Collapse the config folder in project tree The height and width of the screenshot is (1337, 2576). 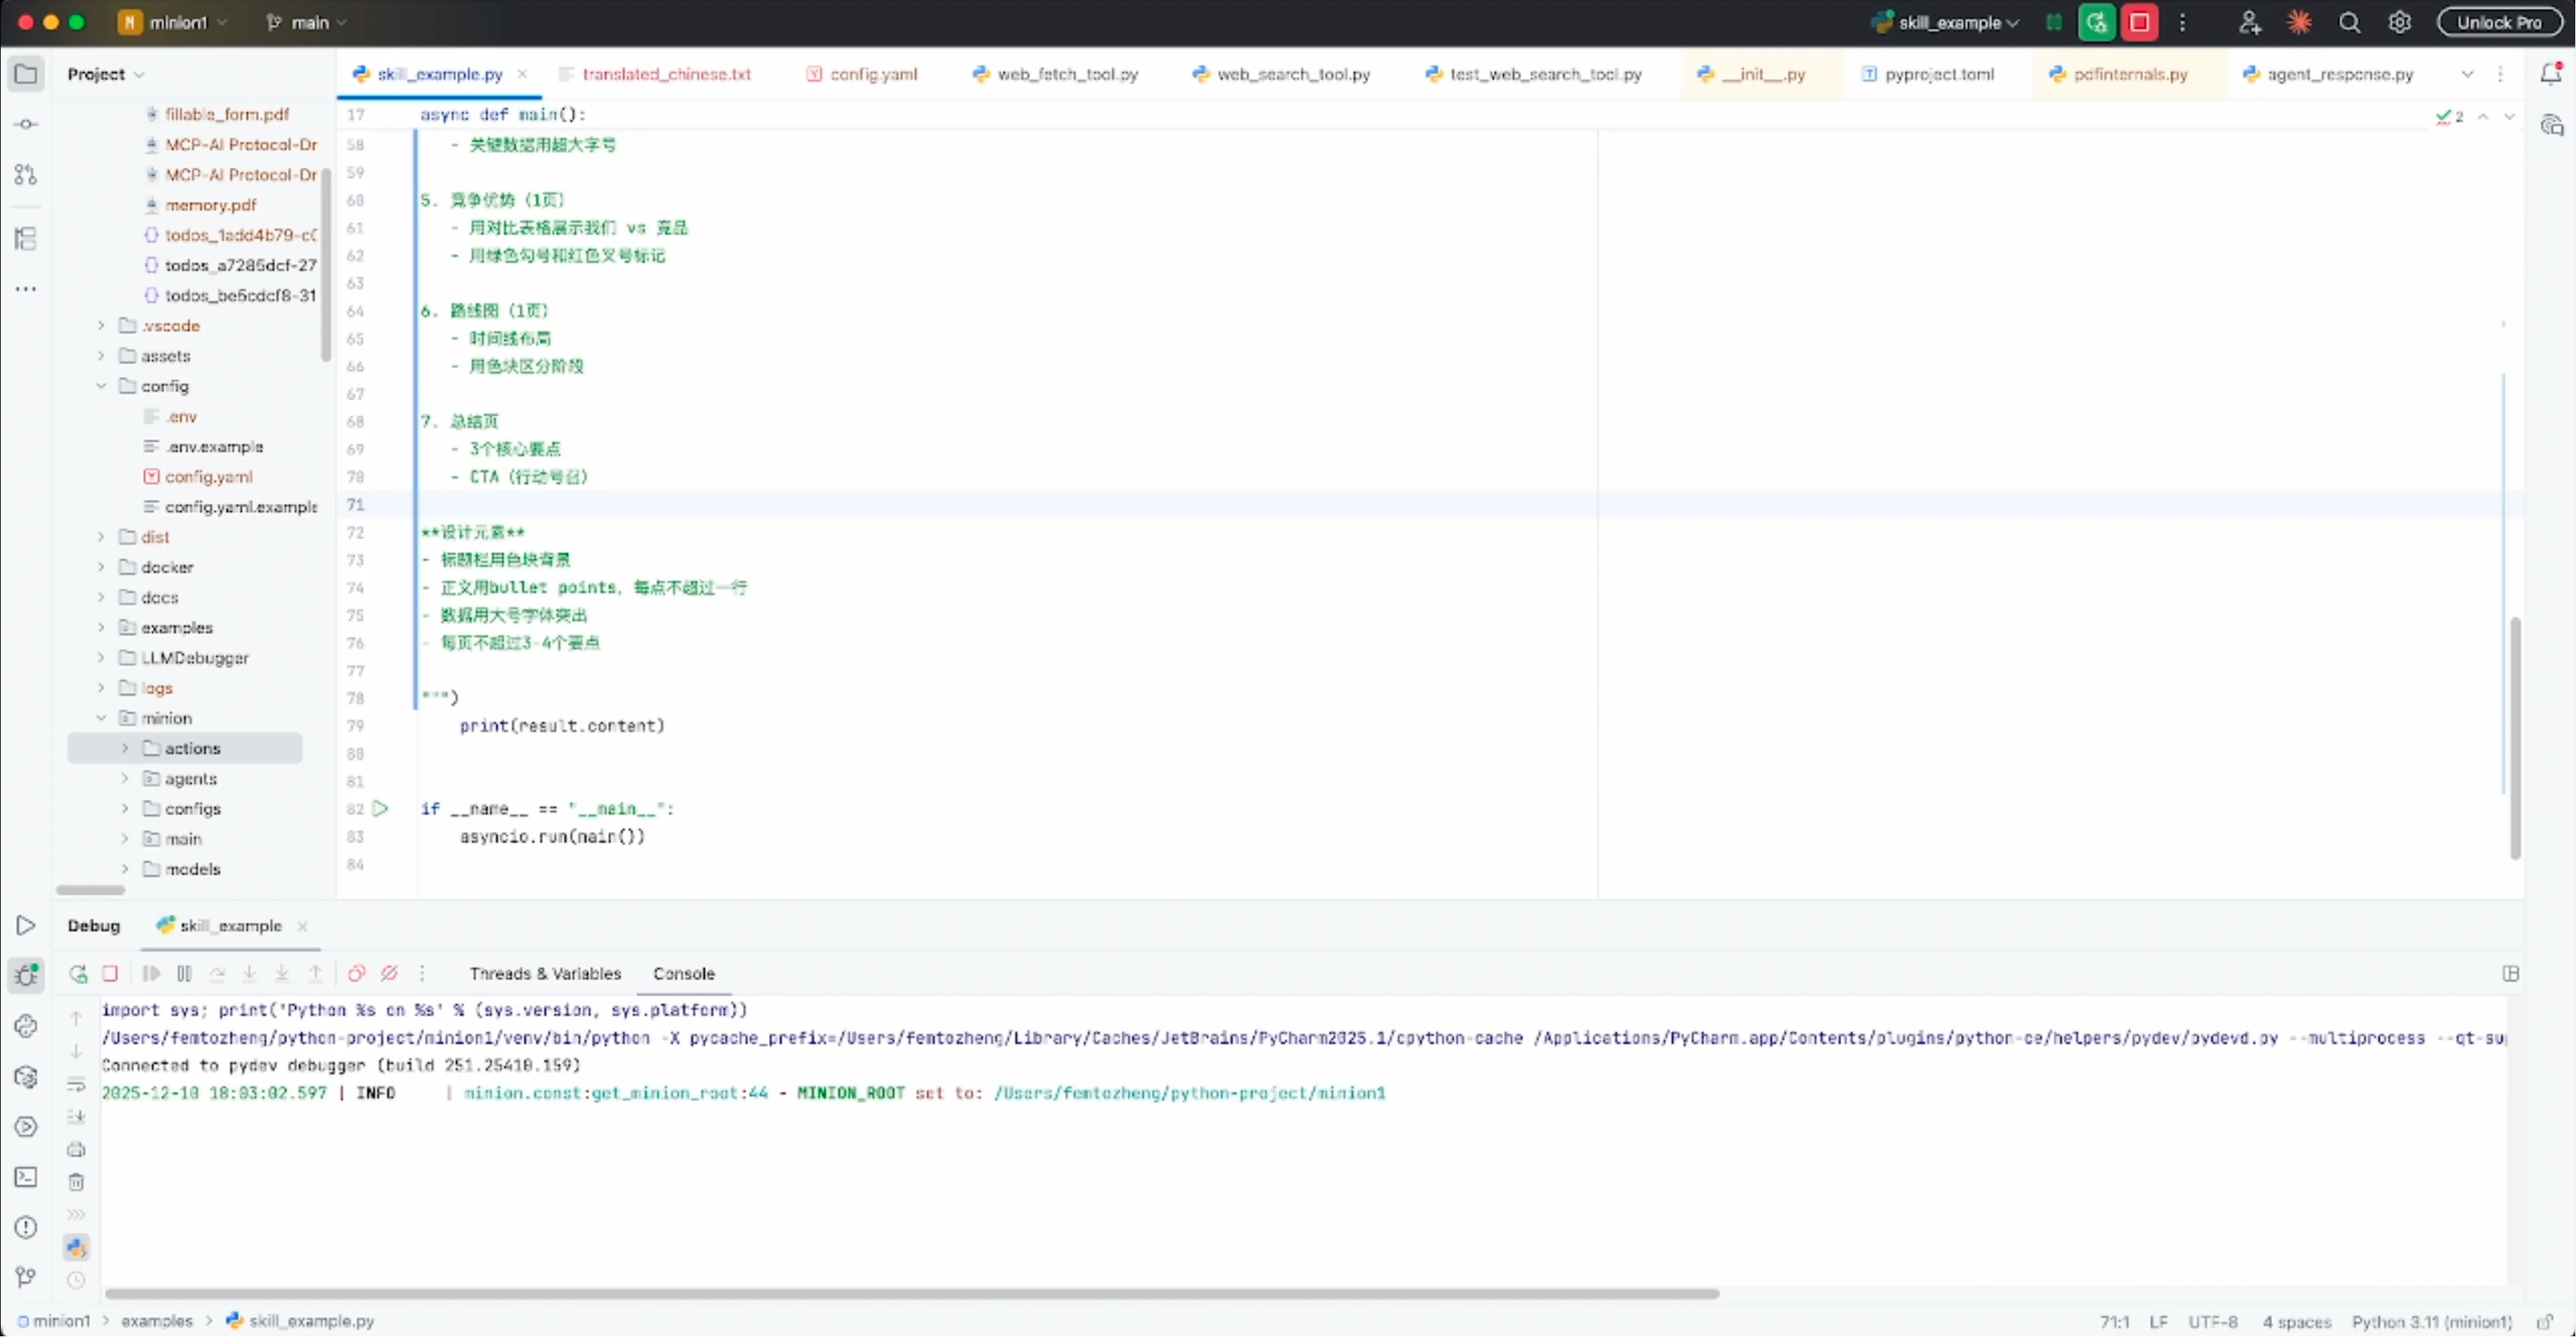(101, 386)
